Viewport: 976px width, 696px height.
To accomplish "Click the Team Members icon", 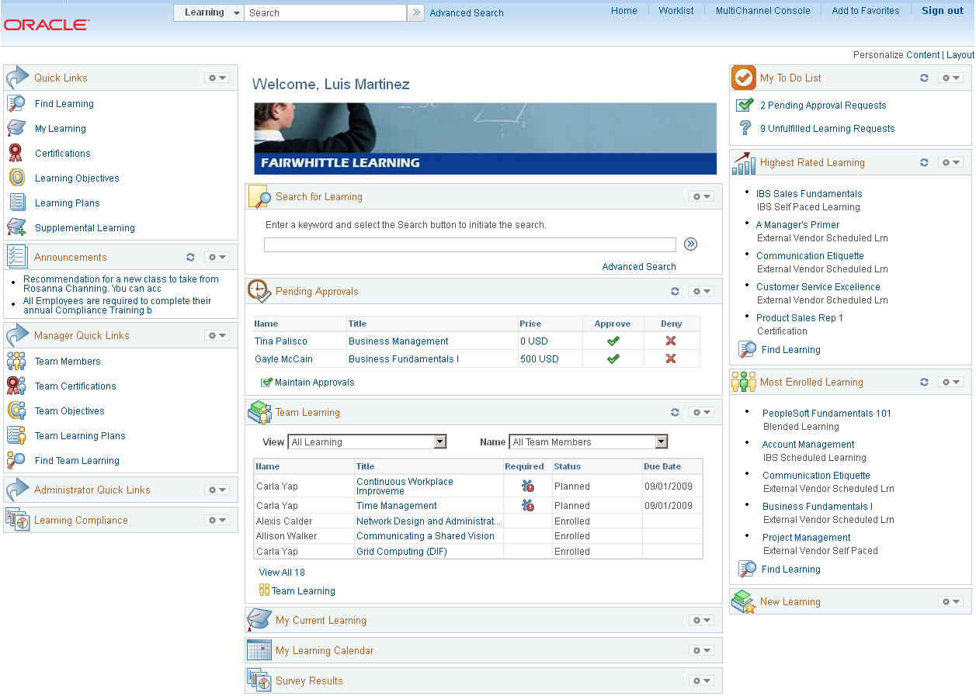I will click(17, 361).
